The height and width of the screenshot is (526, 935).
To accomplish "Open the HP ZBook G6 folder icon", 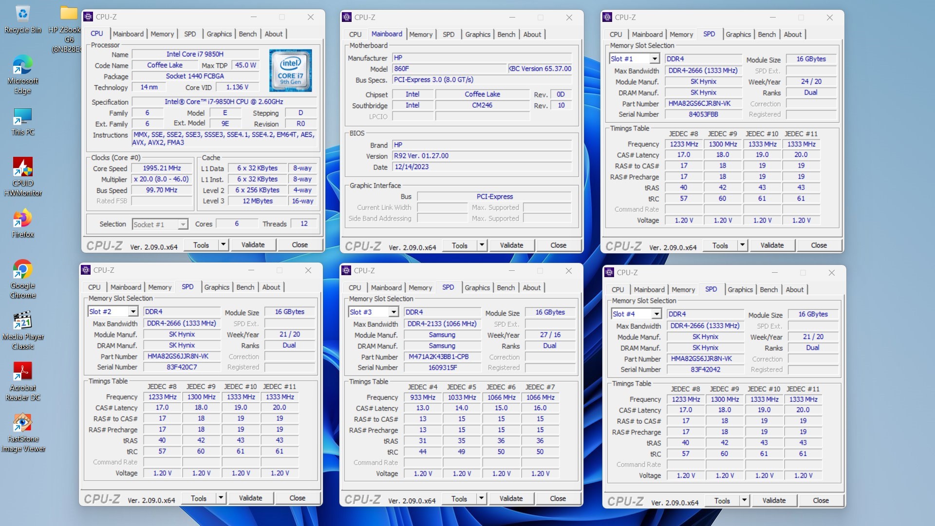I will click(68, 28).
